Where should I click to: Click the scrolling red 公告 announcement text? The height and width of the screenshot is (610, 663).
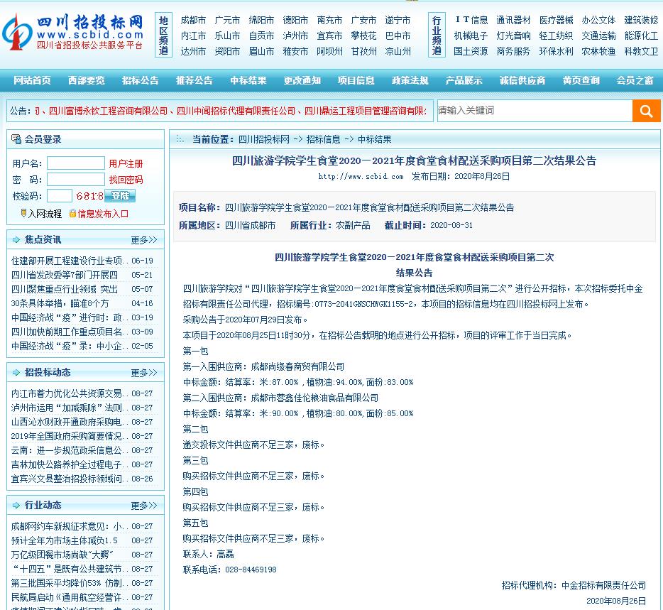pos(231,111)
